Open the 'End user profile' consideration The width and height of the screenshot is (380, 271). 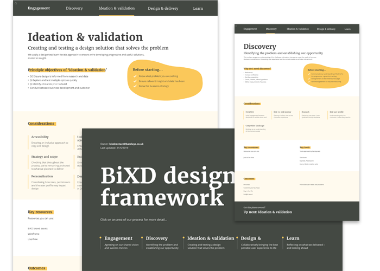pos(340,115)
